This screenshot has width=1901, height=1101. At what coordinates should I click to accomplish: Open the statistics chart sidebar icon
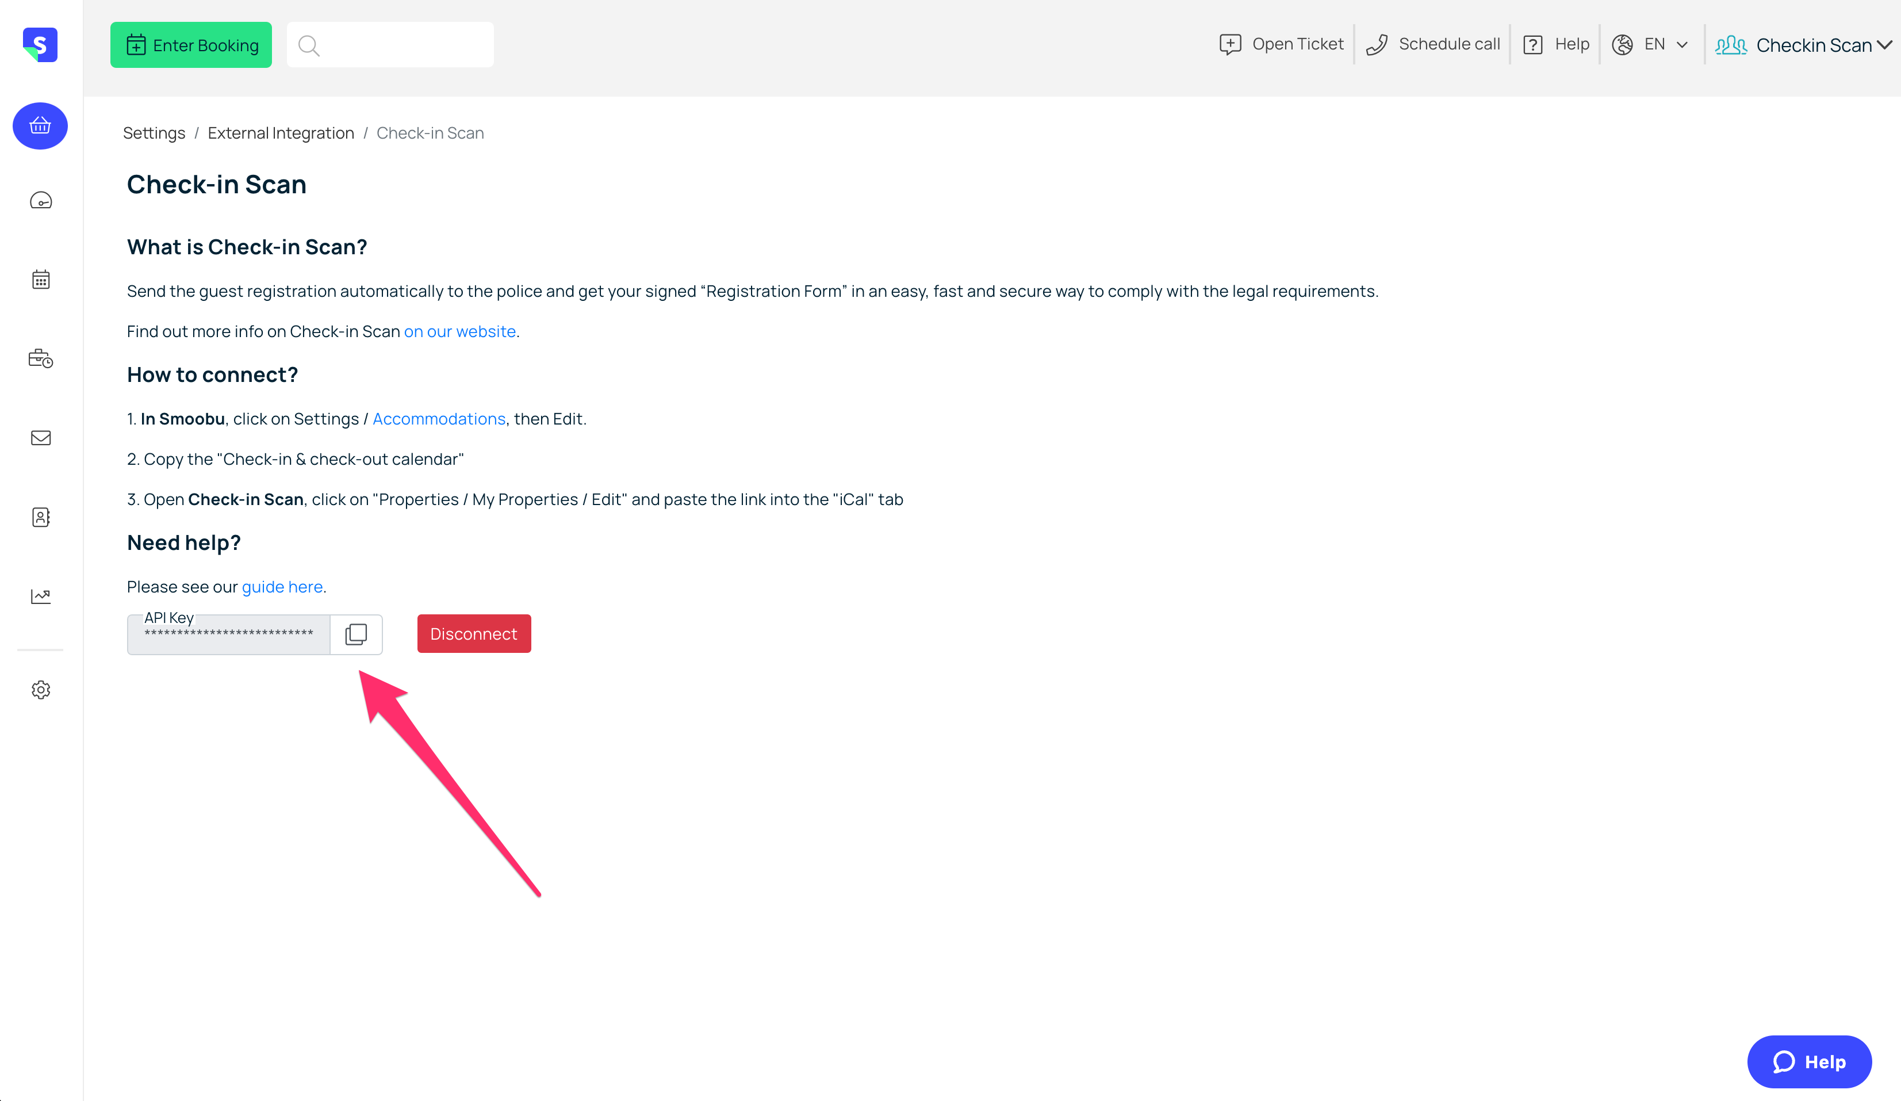41,596
